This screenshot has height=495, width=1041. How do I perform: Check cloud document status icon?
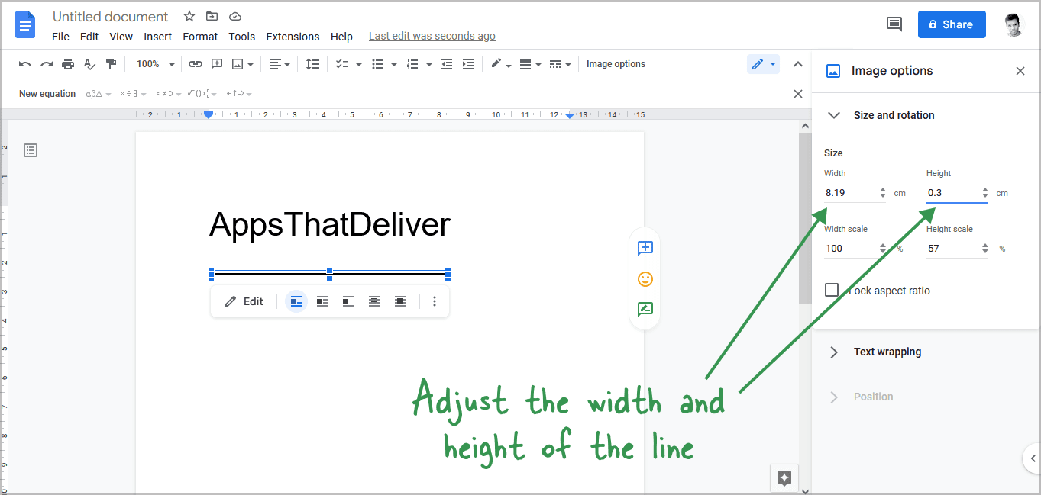click(235, 16)
